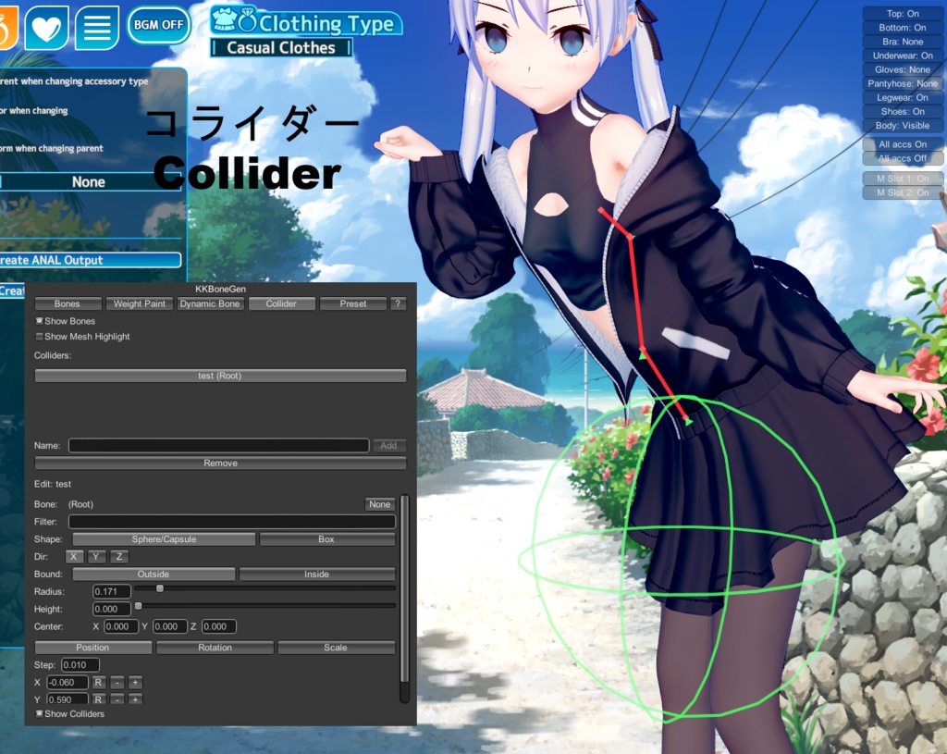Image resolution: width=947 pixels, height=754 pixels.
Task: Choose Box shape
Action: (x=326, y=539)
